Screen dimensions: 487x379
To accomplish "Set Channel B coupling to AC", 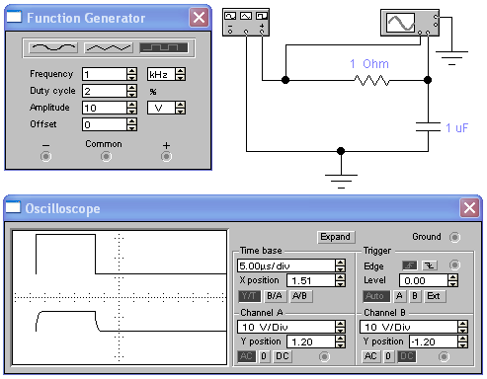I will (370, 356).
